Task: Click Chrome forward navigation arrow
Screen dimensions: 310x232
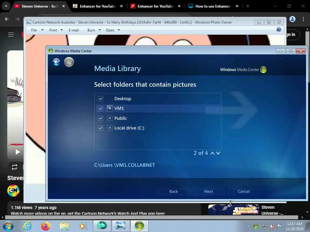Action: [x=17, y=19]
